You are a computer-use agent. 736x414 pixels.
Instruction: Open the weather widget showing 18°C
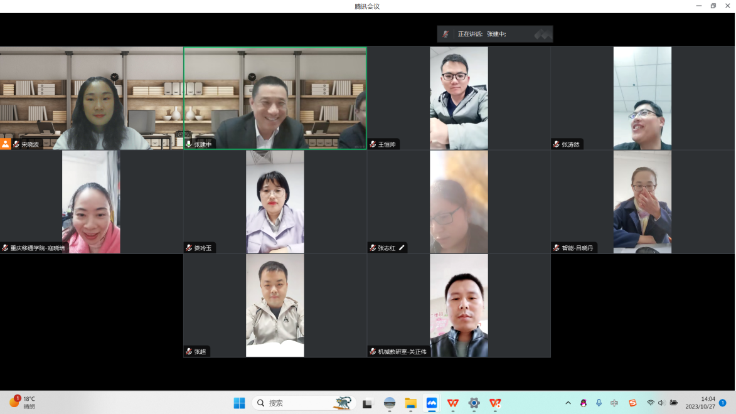23,403
